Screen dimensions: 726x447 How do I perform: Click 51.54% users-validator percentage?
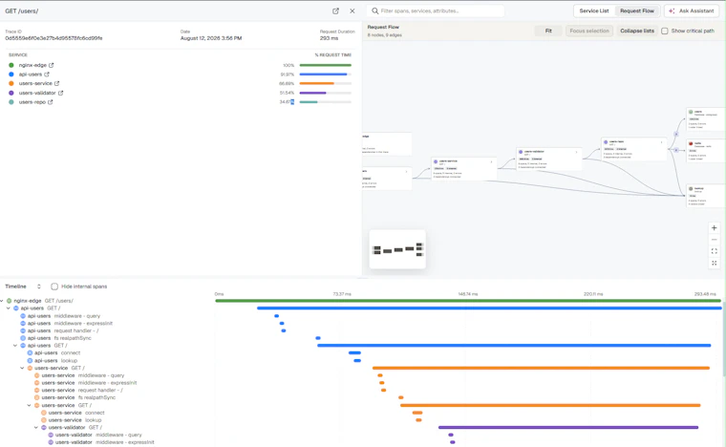coord(288,93)
